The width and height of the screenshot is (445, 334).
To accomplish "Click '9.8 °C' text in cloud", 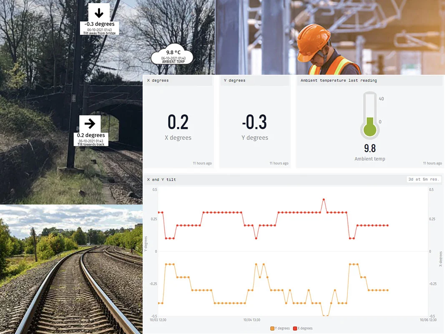I will 173,53.
